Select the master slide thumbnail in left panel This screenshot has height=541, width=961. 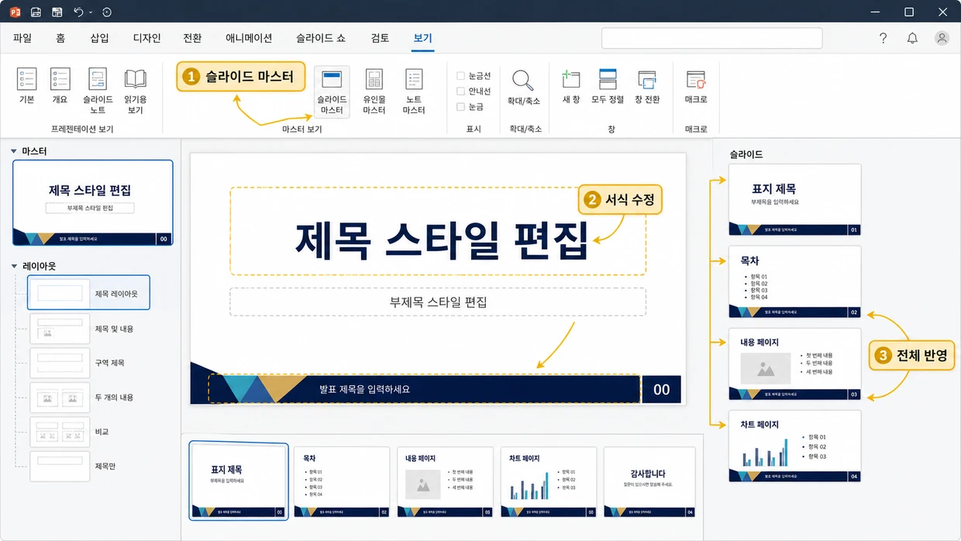(93, 203)
